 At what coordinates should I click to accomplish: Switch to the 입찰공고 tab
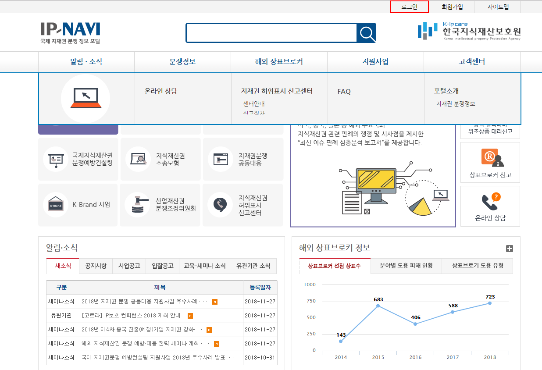(162, 266)
